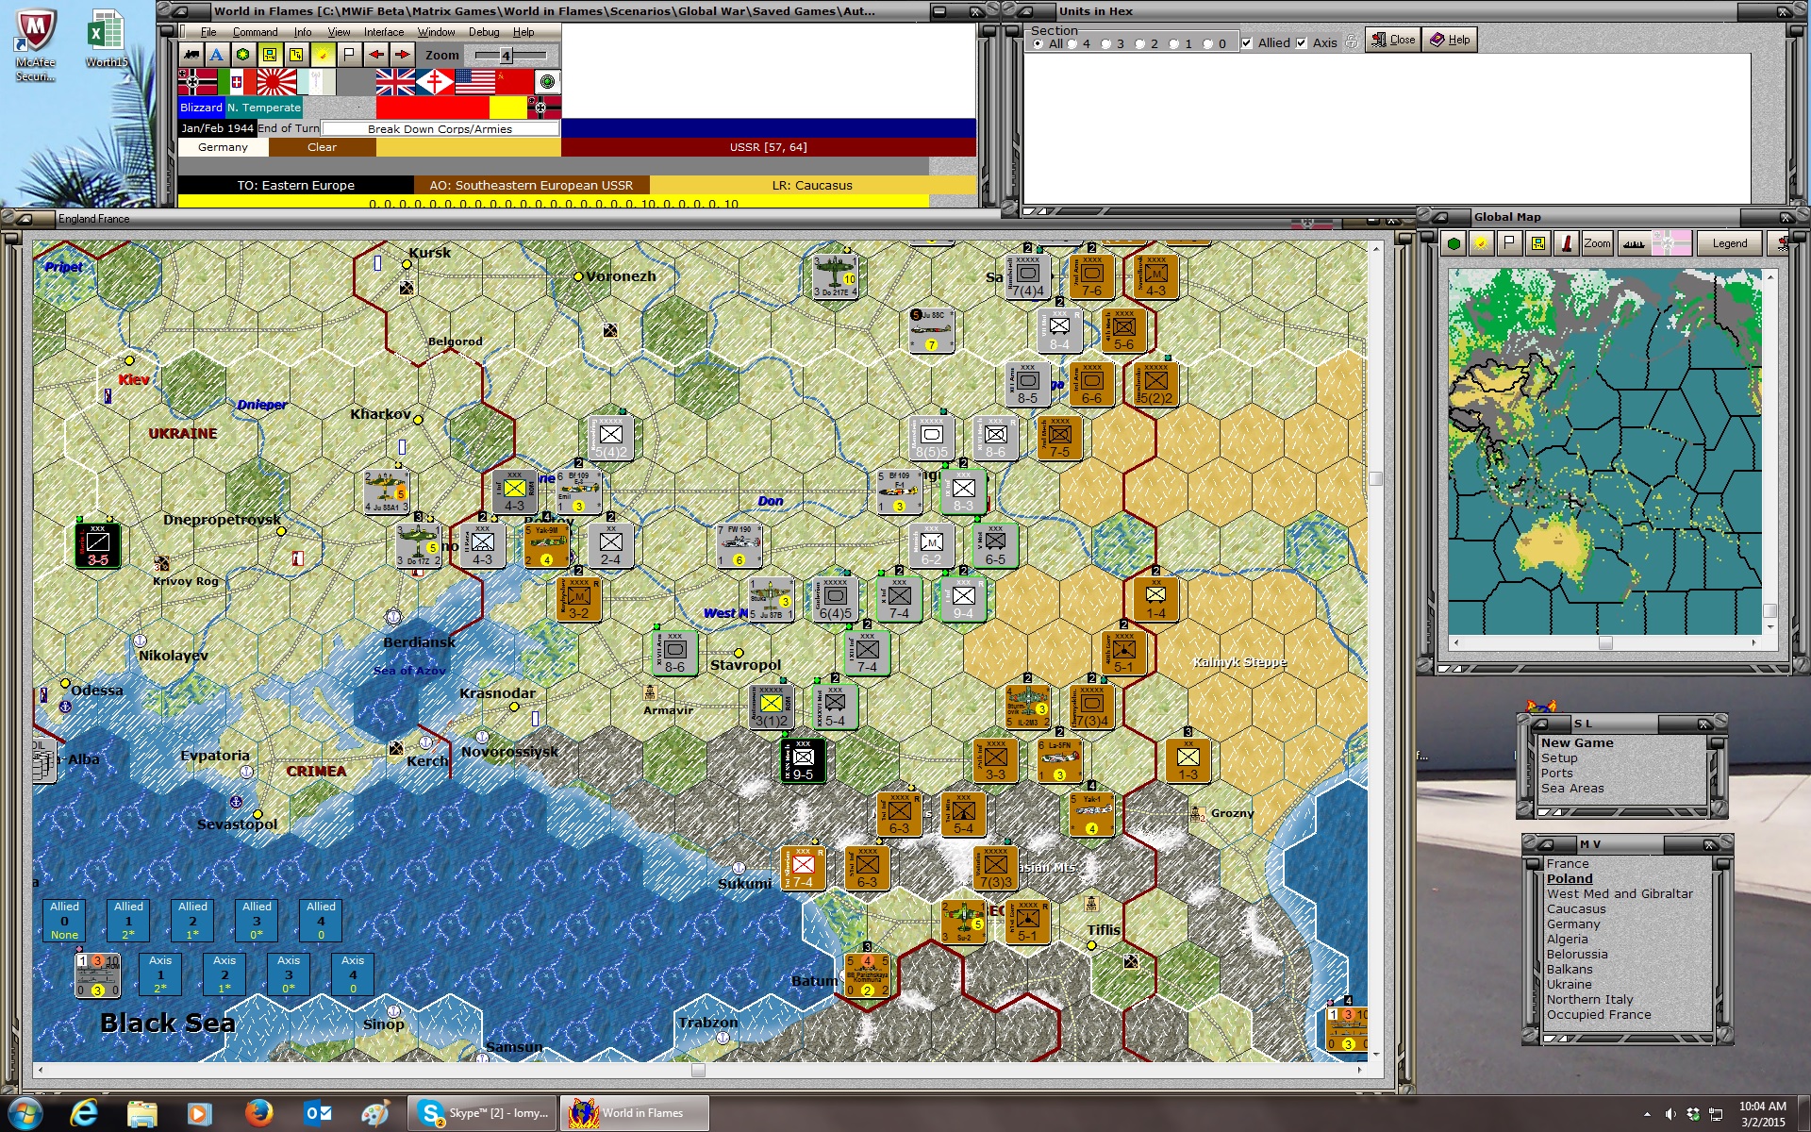
Task: Toggle the yellow unit counter toolbar icon
Action: 270,55
